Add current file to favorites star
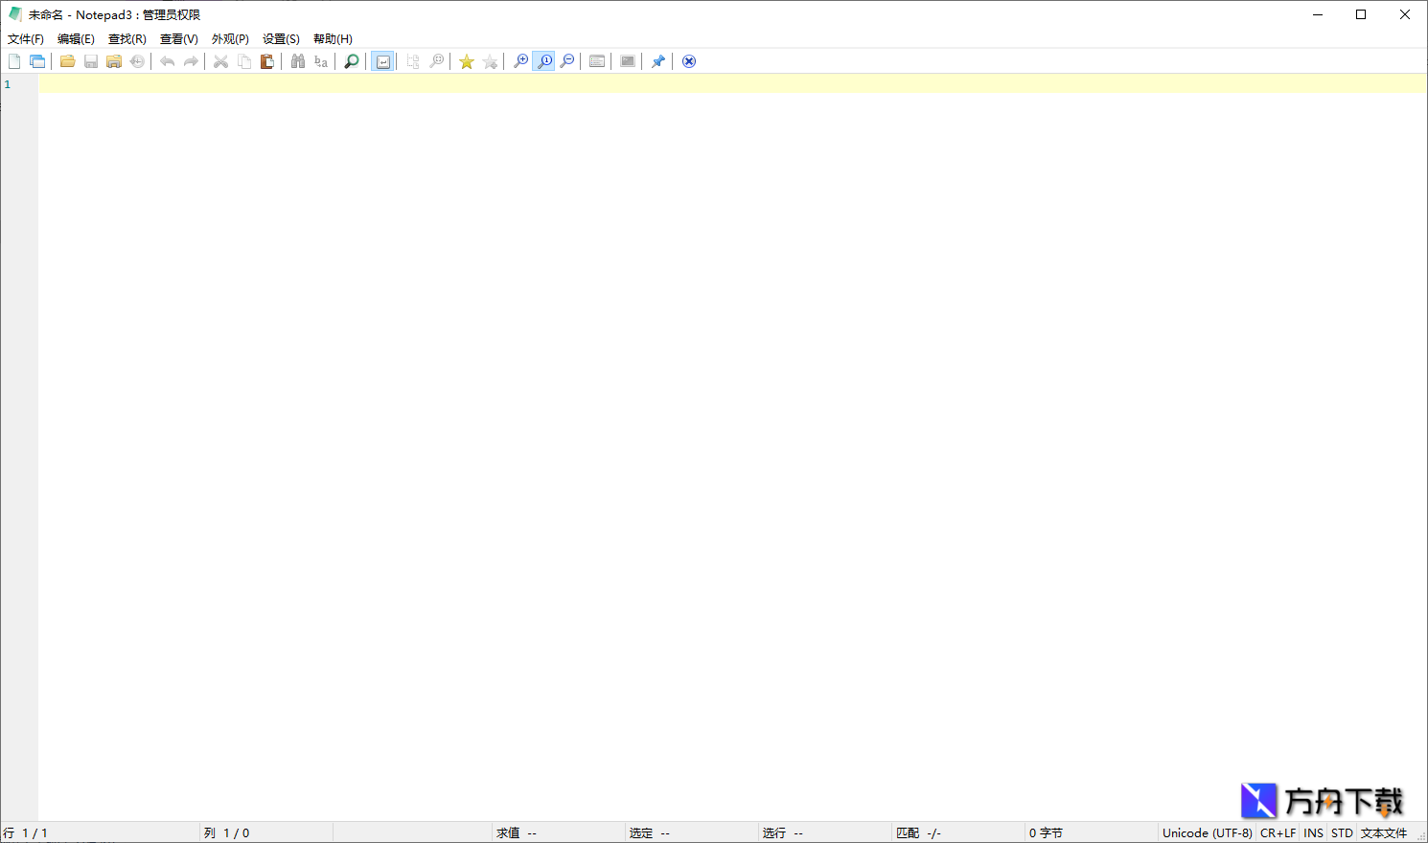The image size is (1428, 843). (467, 60)
